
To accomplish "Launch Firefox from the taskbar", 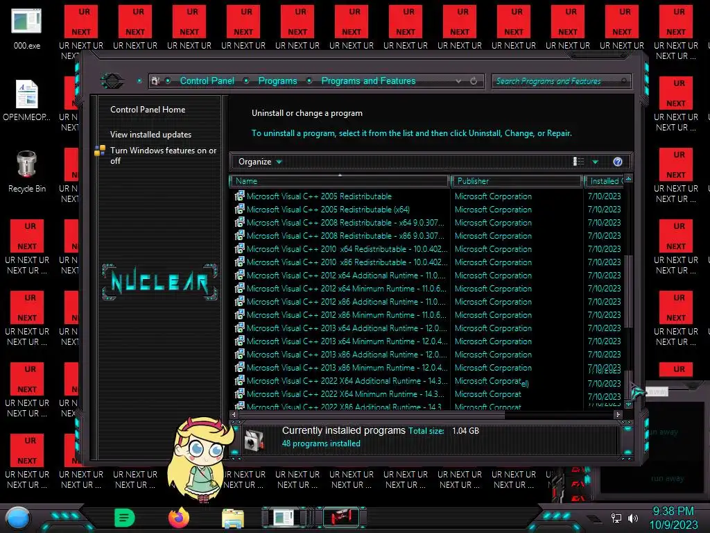I will [x=179, y=518].
